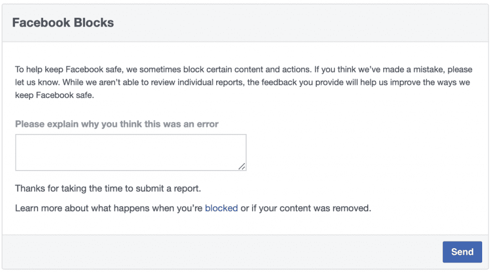This screenshot has height=272, width=491.
Task: Click the gray footer bar left of Send
Action: 221,252
